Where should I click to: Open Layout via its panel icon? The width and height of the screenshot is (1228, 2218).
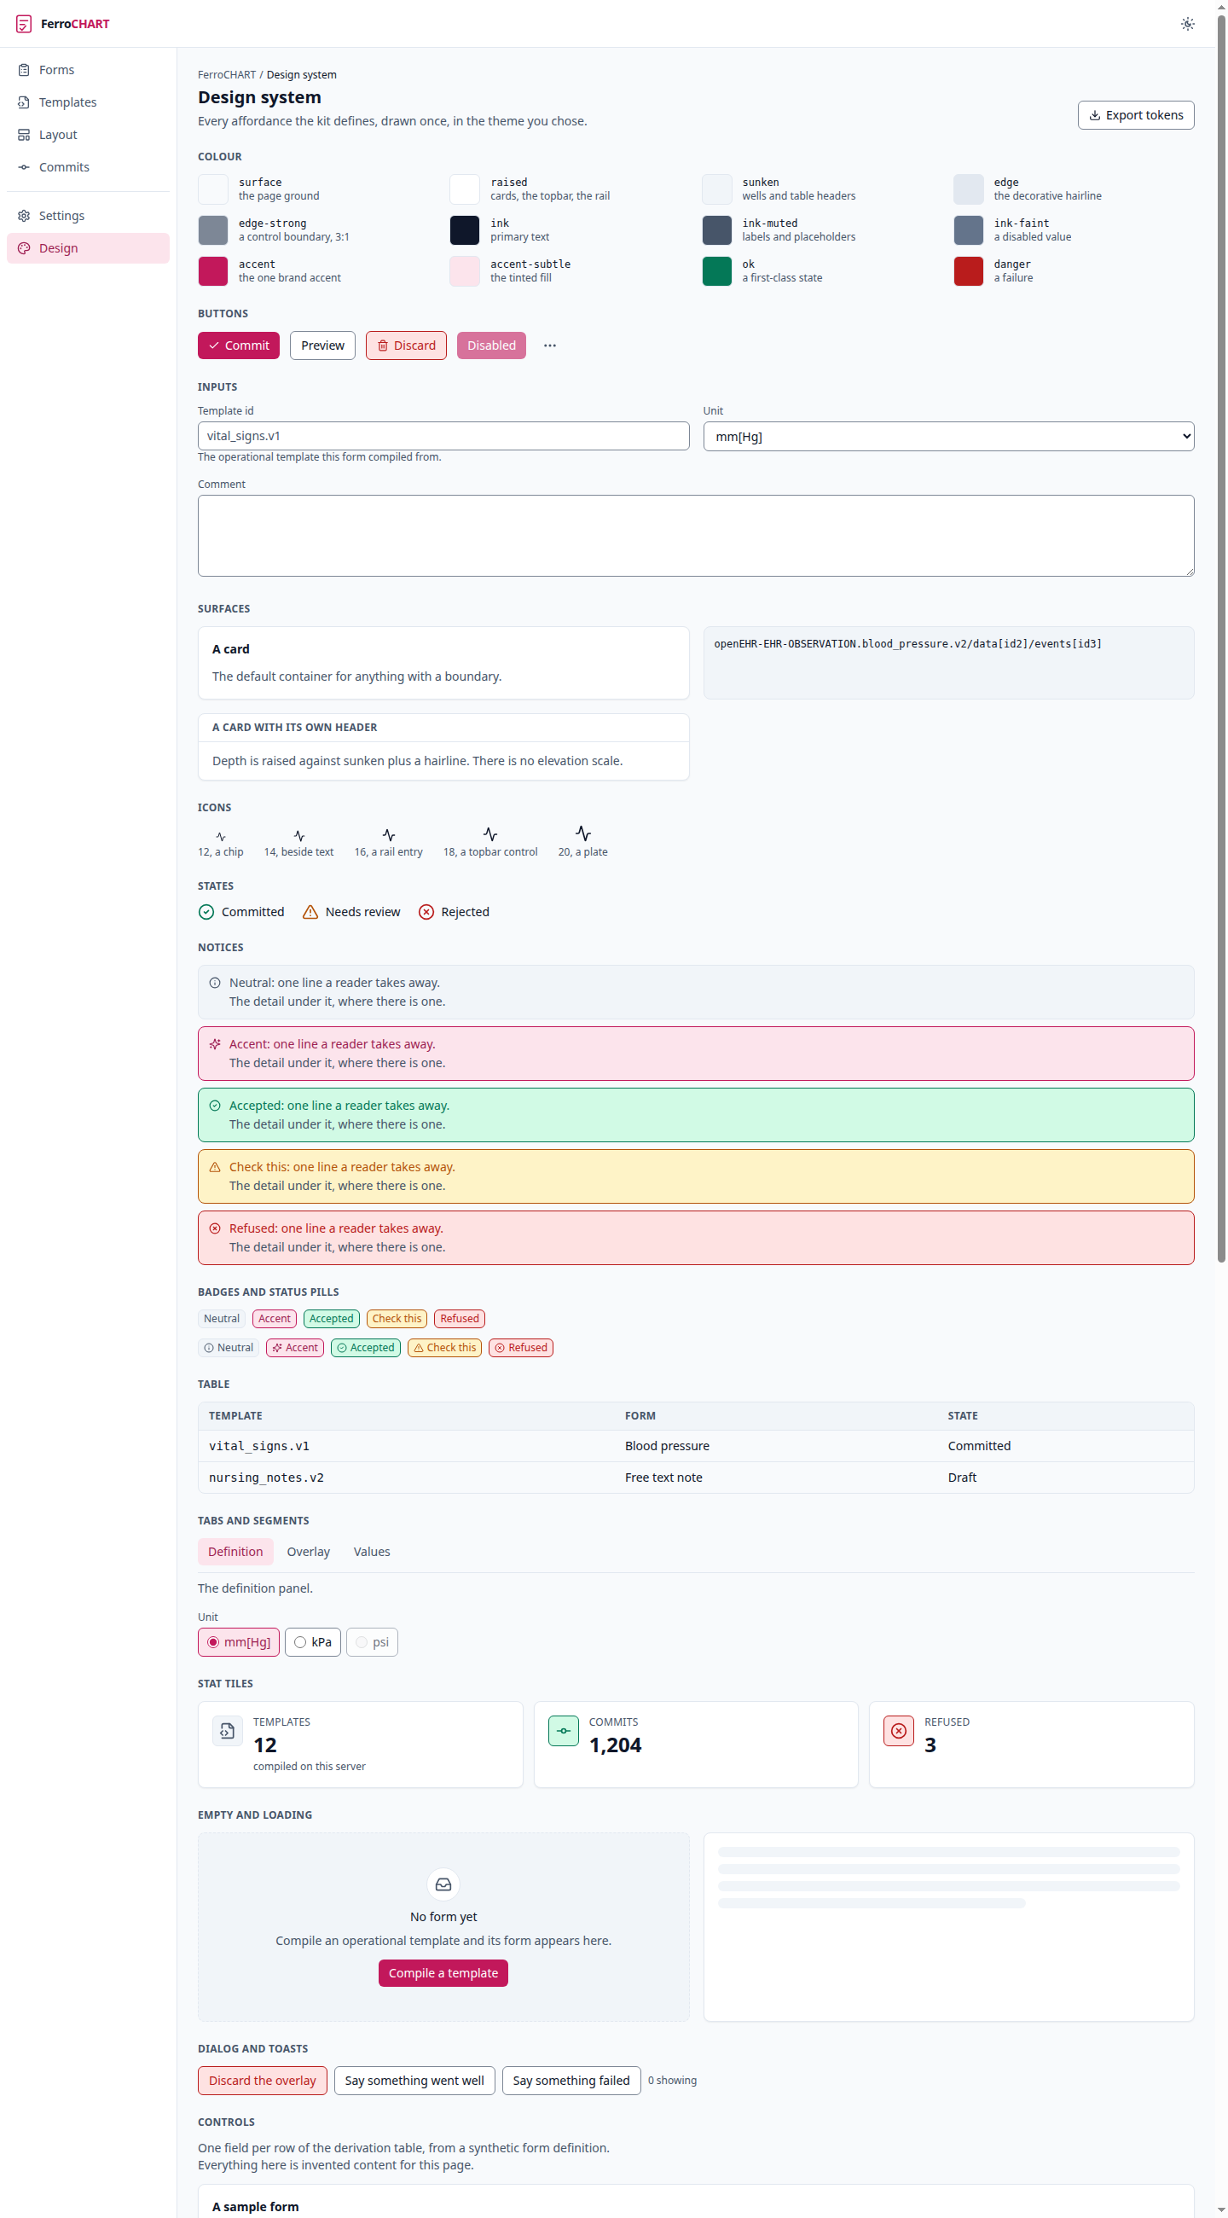[24, 135]
